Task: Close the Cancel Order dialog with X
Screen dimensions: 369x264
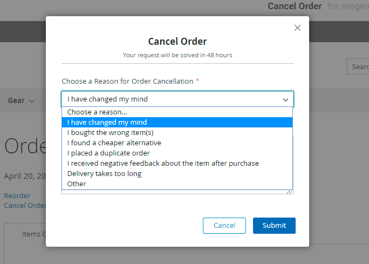Action: click(x=297, y=28)
